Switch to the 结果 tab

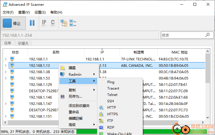pyautogui.click(x=8, y=43)
